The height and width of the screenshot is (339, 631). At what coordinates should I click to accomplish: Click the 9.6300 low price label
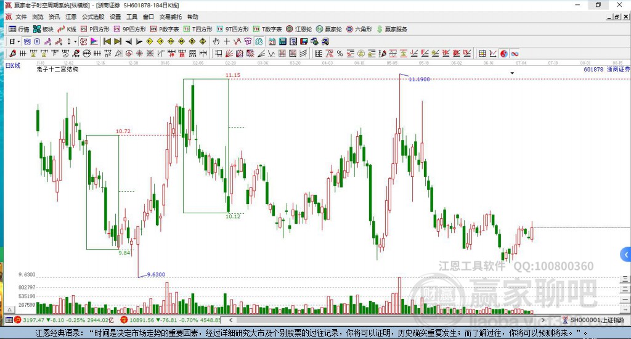(x=156, y=274)
